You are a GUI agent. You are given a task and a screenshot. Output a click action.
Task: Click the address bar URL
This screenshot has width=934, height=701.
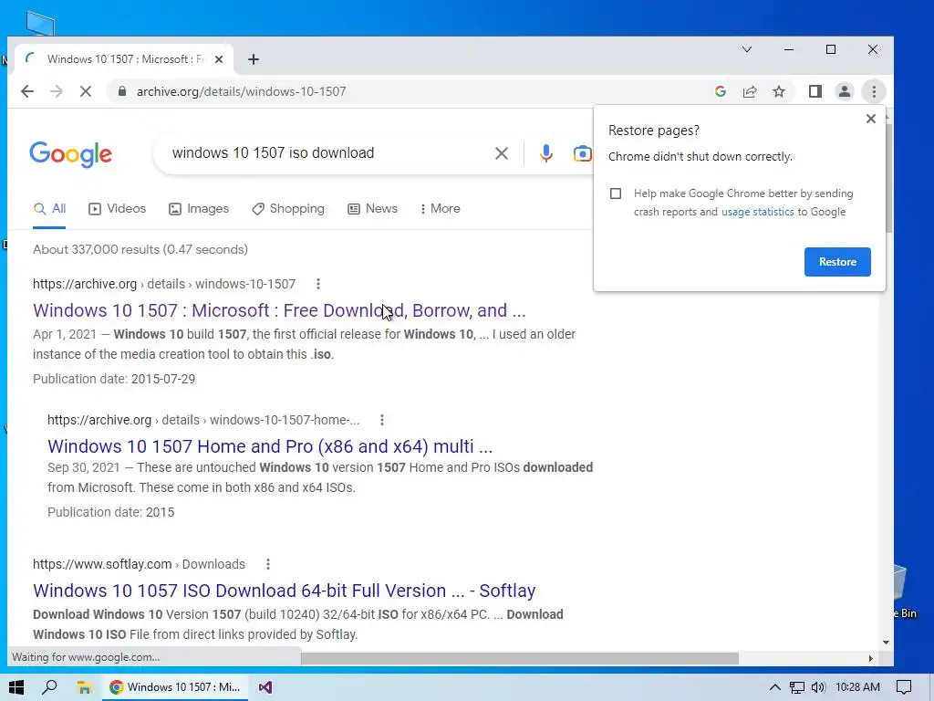pyautogui.click(x=241, y=91)
